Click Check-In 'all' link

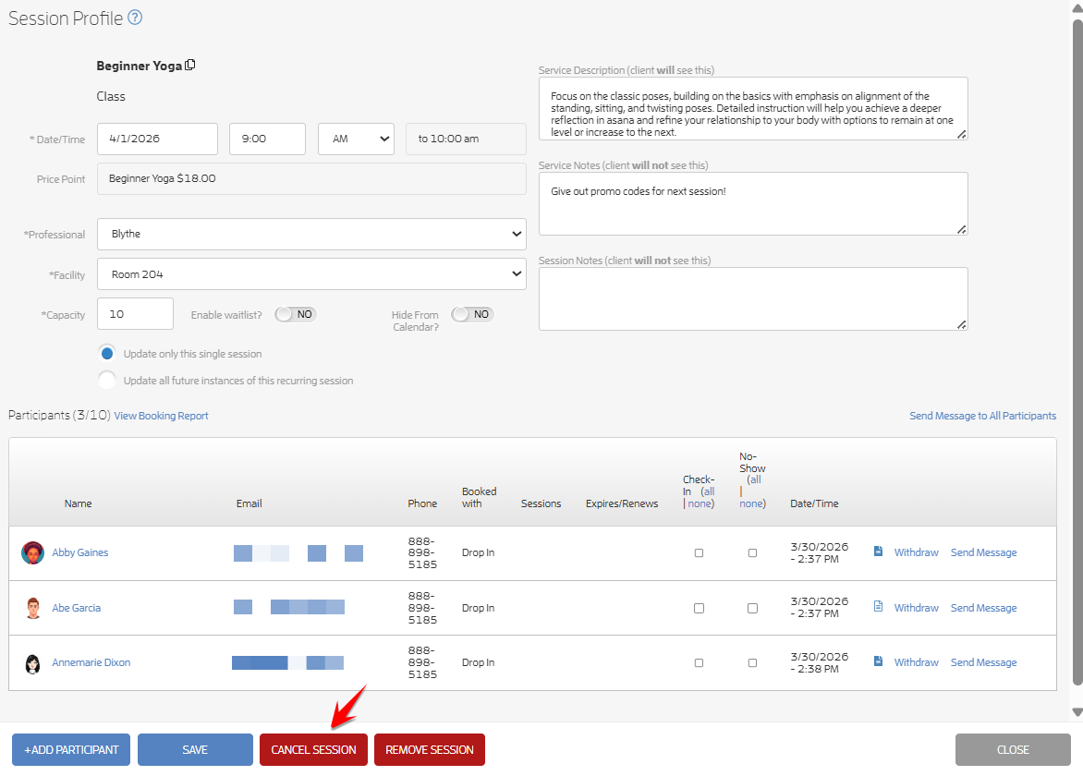click(x=710, y=491)
